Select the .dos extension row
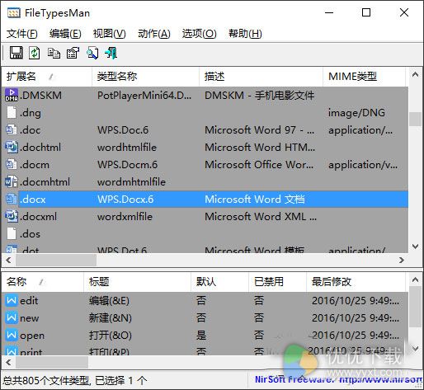Screen dimensions: 424x390 click(x=205, y=233)
